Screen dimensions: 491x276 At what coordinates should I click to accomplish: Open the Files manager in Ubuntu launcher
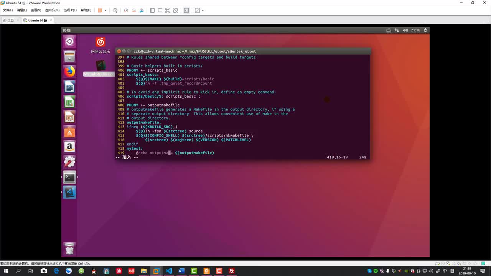69,57
